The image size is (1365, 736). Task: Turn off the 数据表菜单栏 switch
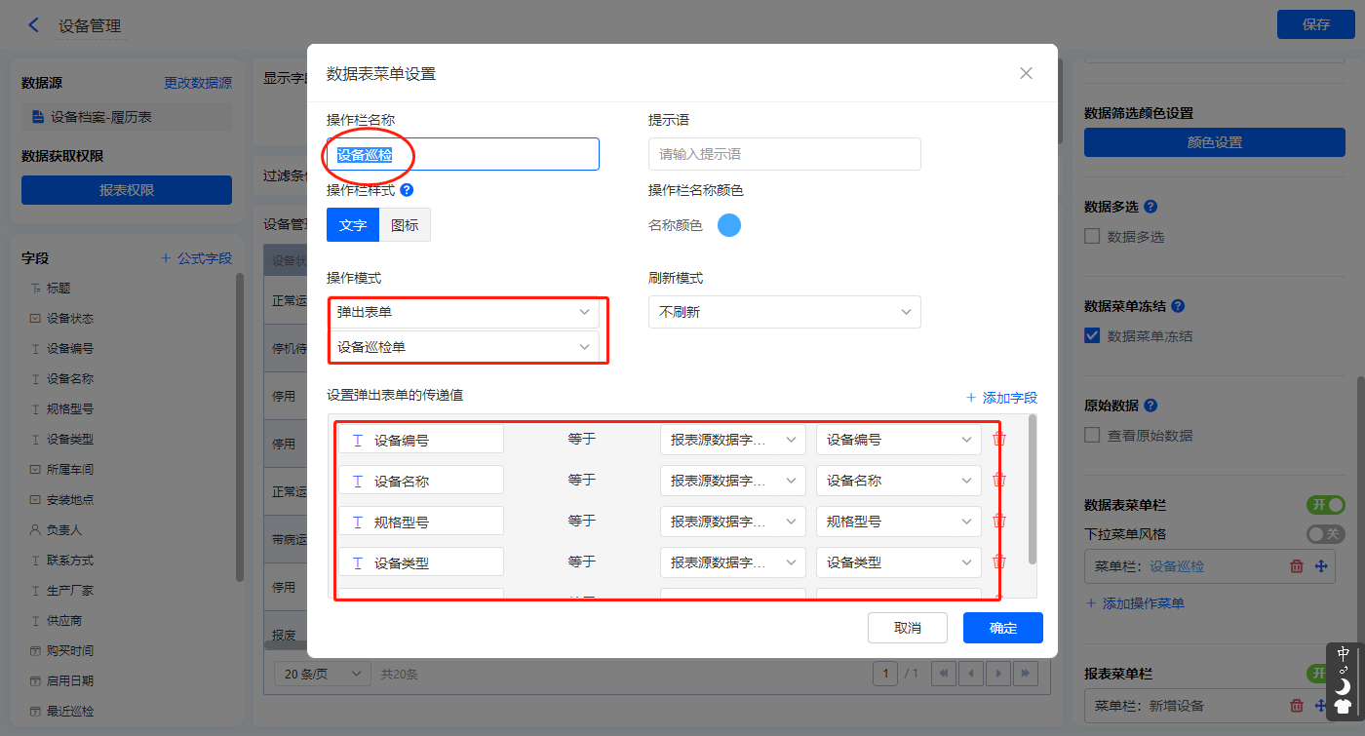pyautogui.click(x=1325, y=505)
